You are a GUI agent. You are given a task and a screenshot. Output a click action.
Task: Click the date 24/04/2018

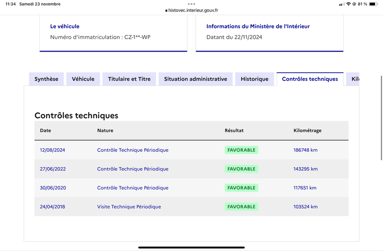(53, 207)
